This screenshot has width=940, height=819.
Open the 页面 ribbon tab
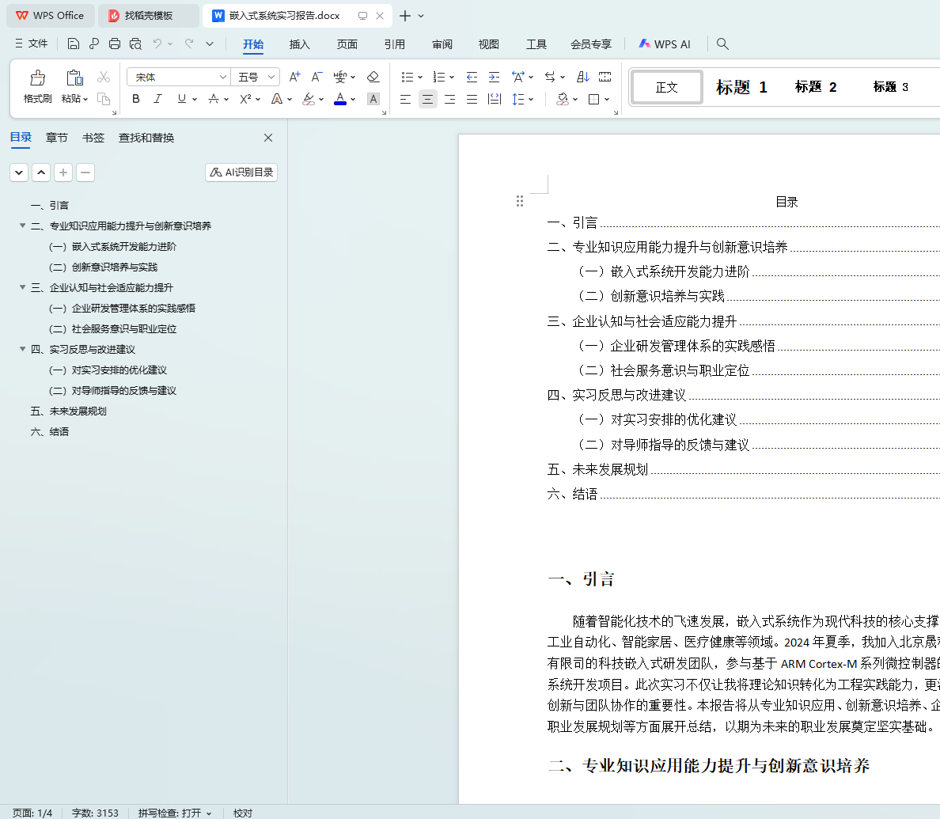[347, 44]
